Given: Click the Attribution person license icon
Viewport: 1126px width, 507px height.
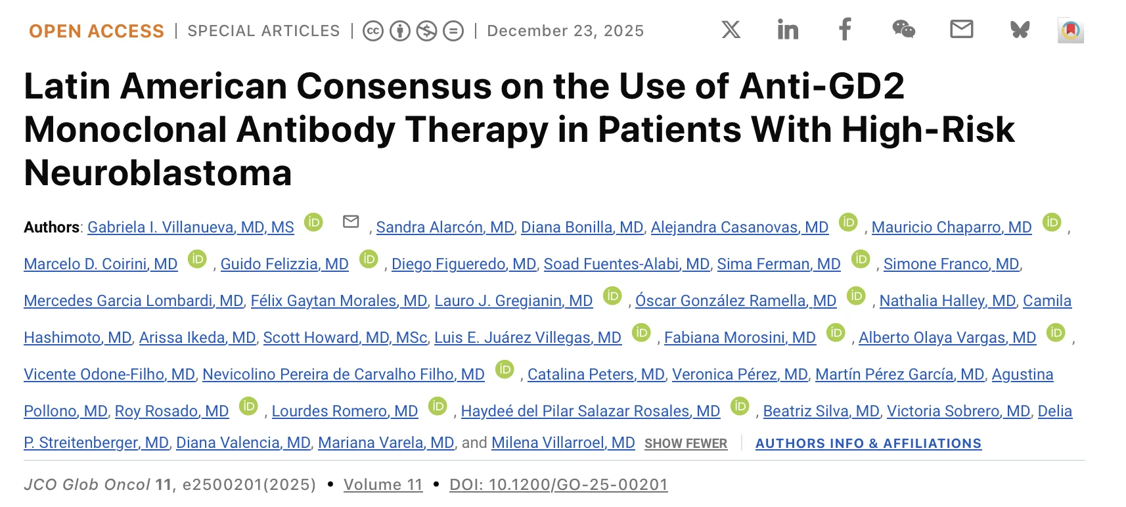Looking at the screenshot, I should [400, 30].
